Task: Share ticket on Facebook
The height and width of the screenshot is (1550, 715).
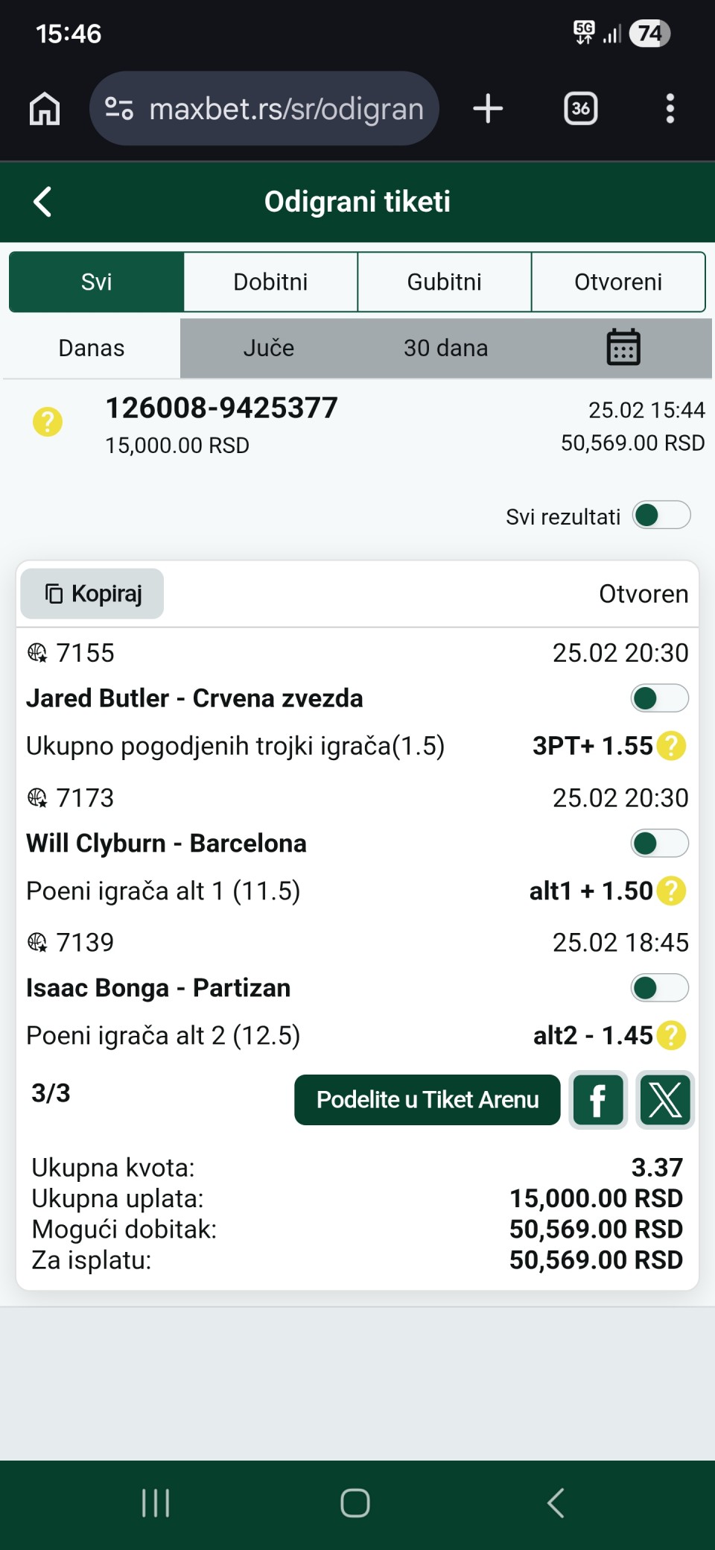Action: tap(597, 1100)
